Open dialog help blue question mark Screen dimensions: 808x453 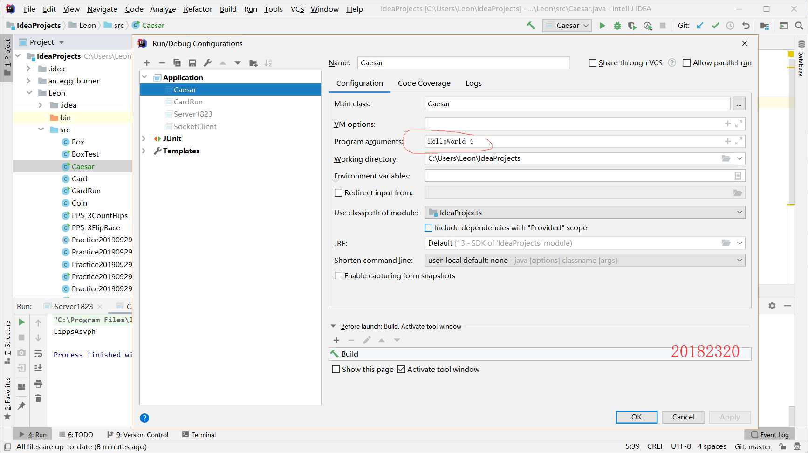[x=144, y=418]
